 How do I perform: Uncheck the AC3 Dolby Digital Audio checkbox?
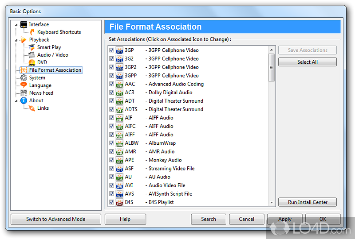pos(111,93)
